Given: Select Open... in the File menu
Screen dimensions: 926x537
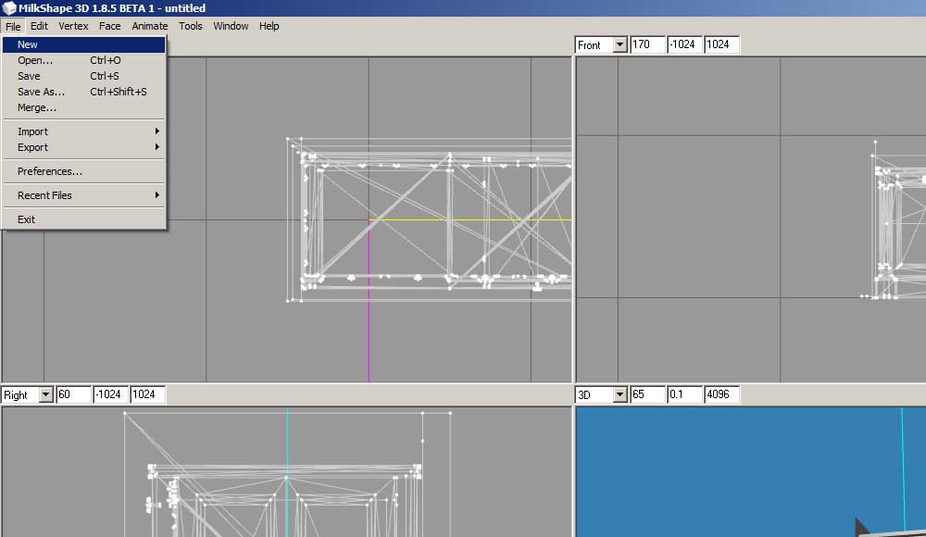Looking at the screenshot, I should click(x=35, y=60).
